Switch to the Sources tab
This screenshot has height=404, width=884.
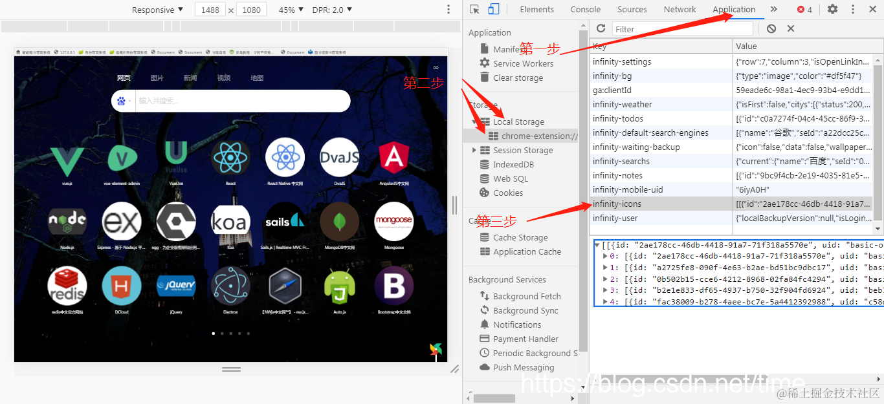pos(632,9)
